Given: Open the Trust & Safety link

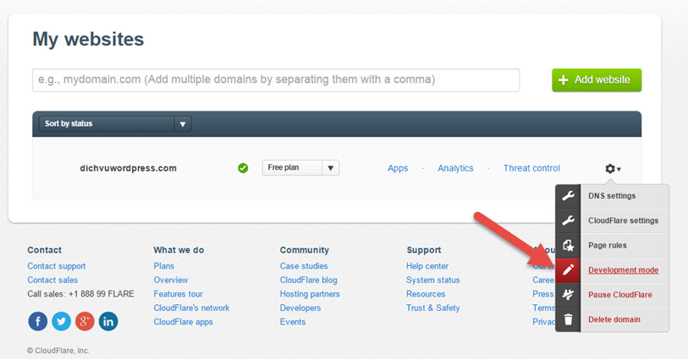Looking at the screenshot, I should pyautogui.click(x=433, y=307).
